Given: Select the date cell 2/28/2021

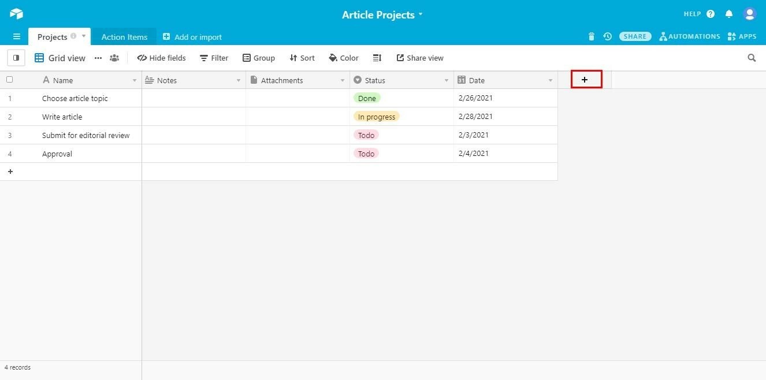Looking at the screenshot, I should click(x=505, y=117).
